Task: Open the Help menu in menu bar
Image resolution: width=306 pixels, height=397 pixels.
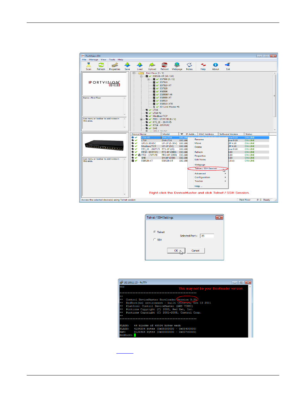Action: point(120,59)
